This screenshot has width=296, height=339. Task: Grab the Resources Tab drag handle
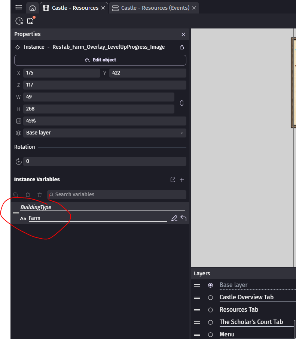[196, 310]
